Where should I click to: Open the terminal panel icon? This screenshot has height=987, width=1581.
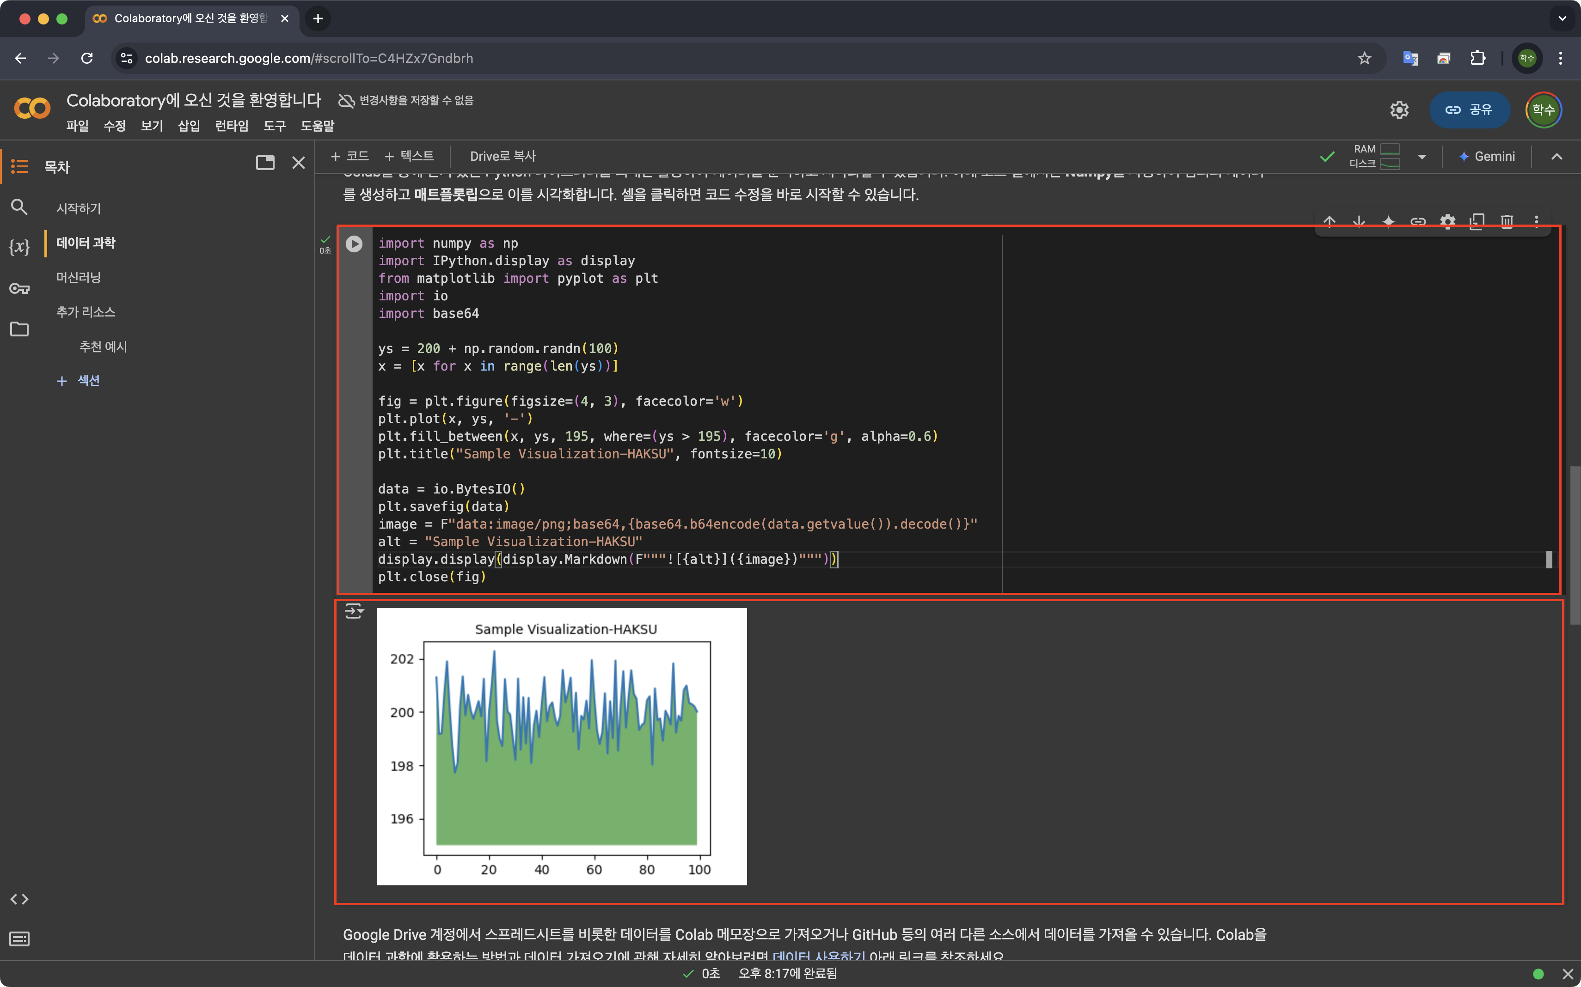[19, 938]
